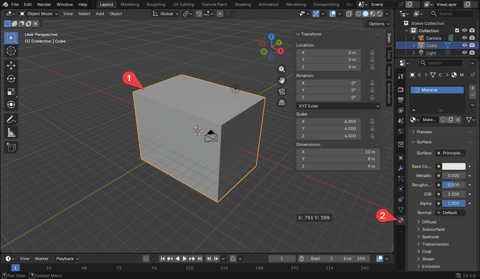The width and height of the screenshot is (480, 279).
Task: Select the Cursor tool in toolbar
Action: pos(11,51)
